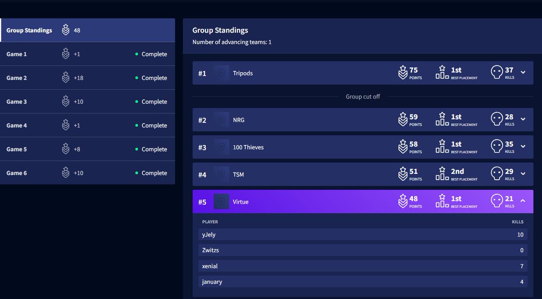Click the placement podium icon in NRG row
The height and width of the screenshot is (299, 542).
pyautogui.click(x=442, y=119)
